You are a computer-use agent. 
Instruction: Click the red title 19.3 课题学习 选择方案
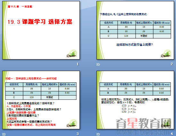click(x=40, y=22)
